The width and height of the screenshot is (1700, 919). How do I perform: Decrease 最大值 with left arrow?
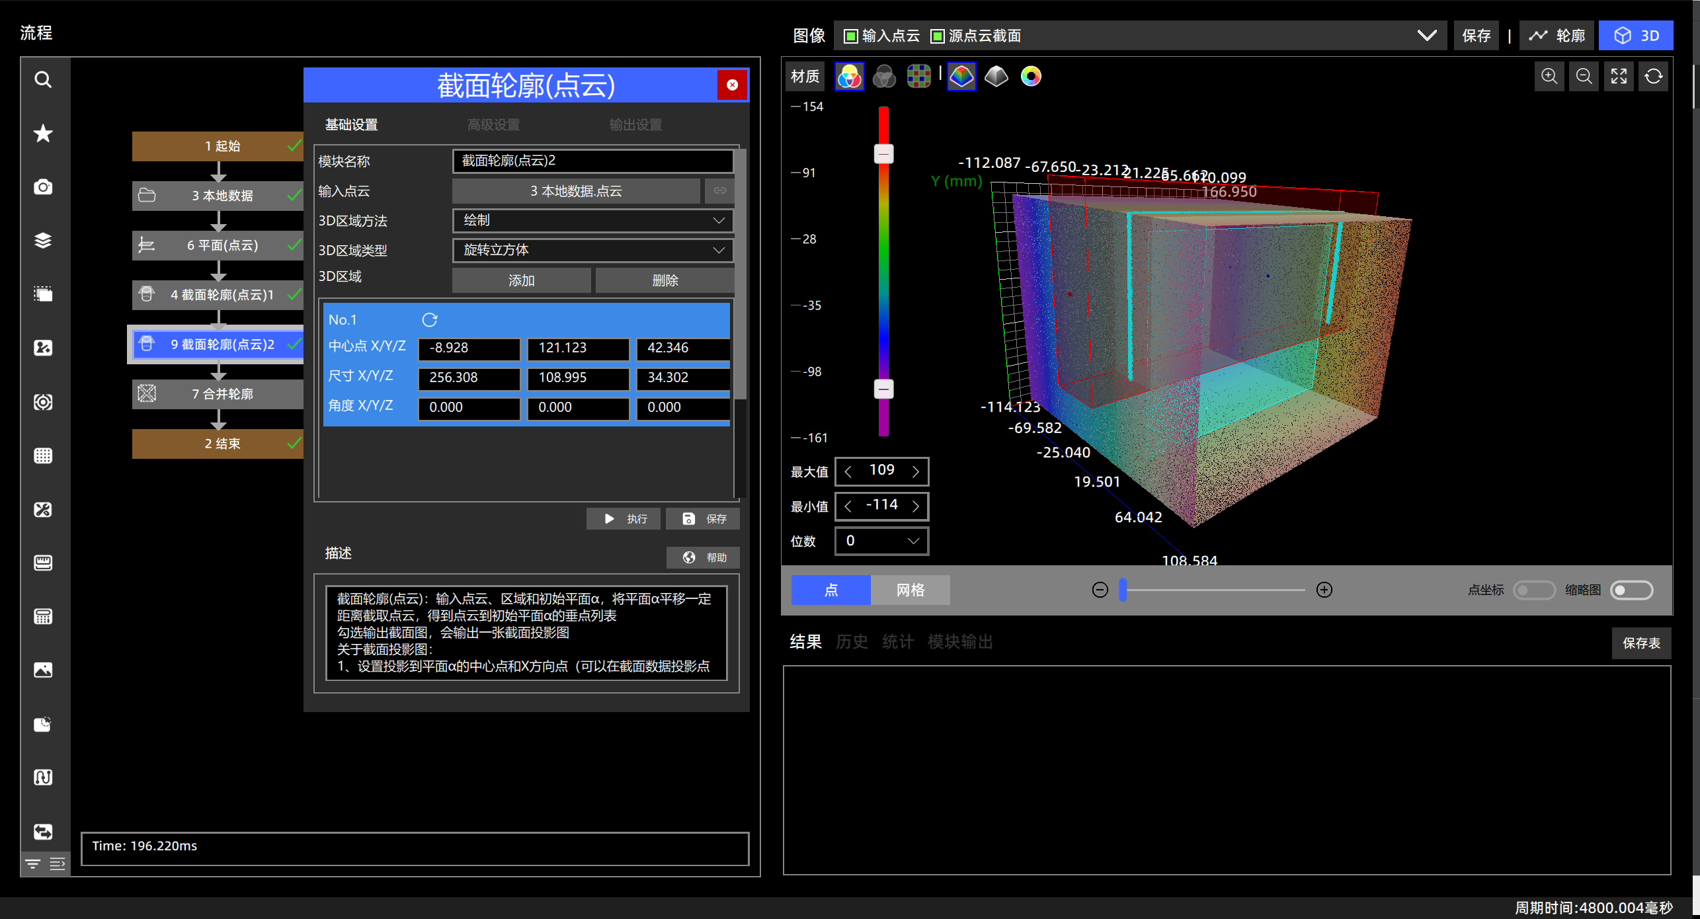tap(848, 471)
